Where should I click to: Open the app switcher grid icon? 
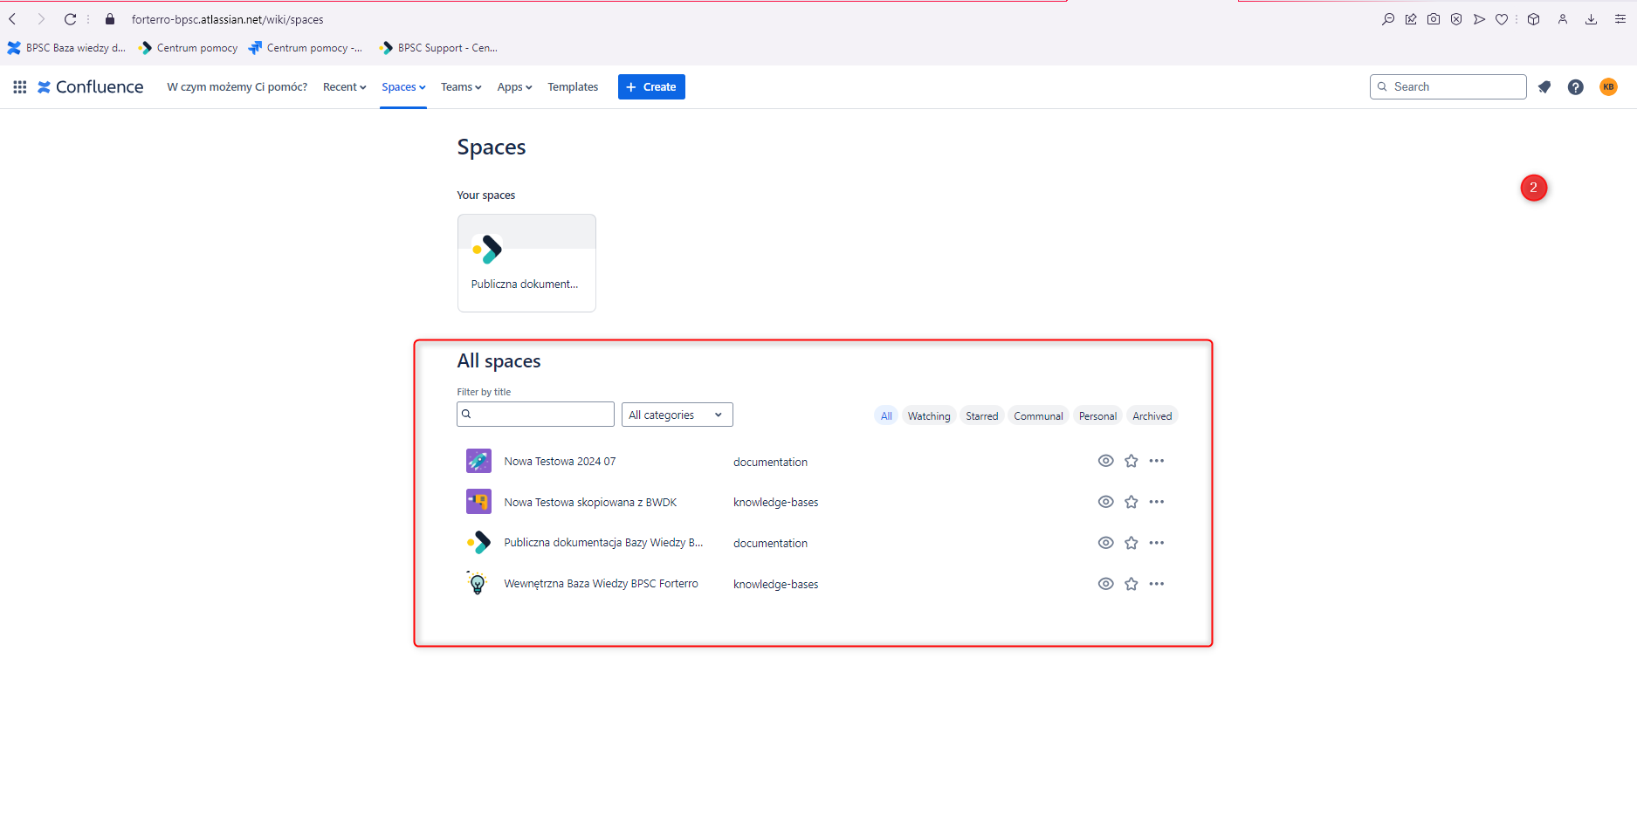coord(19,87)
